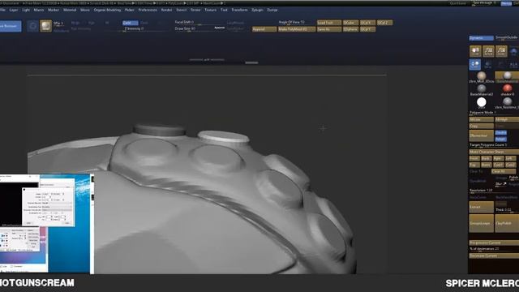Image resolution: width=519 pixels, height=292 pixels.
Task: Adjust the Polypaint Mode slider
Action: click(x=494, y=113)
